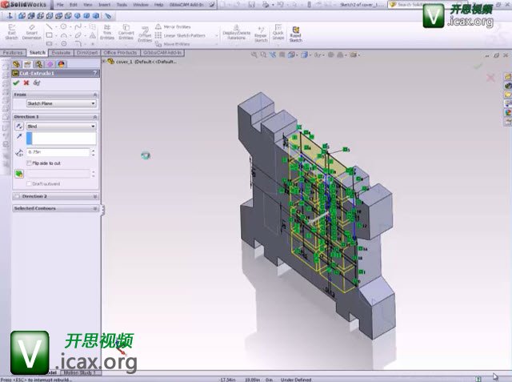Accept with the viewport corner green checkmark
This screenshot has width=512, height=382.
(x=478, y=66)
